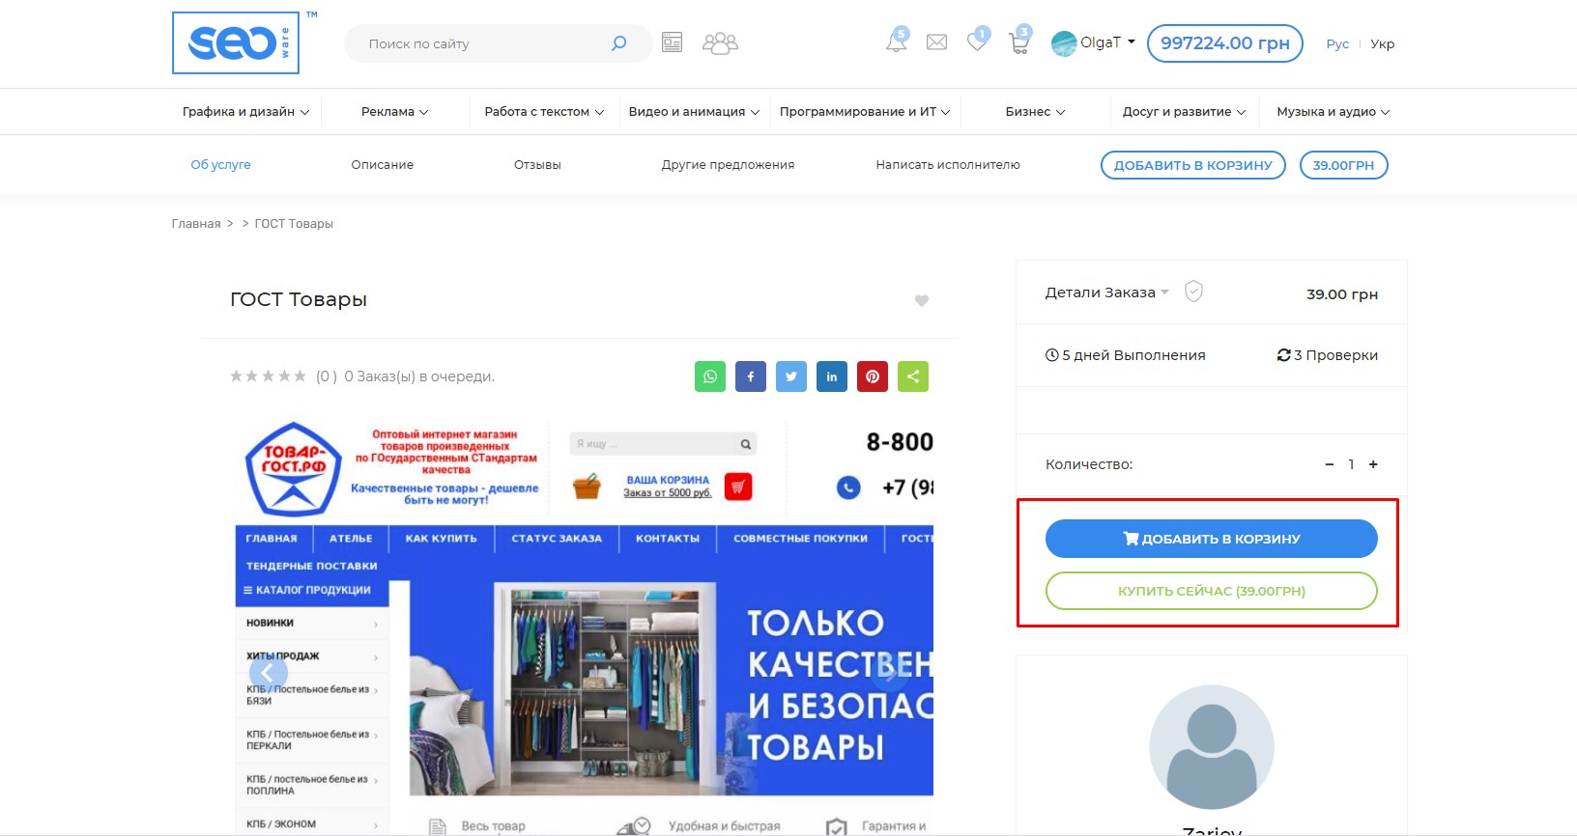
Task: Expand the Детали Заказа dropdown
Action: [1107, 293]
